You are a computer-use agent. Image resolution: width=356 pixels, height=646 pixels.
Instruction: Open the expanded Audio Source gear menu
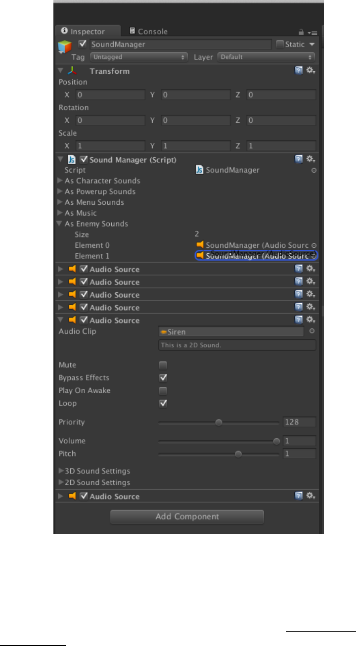click(311, 320)
